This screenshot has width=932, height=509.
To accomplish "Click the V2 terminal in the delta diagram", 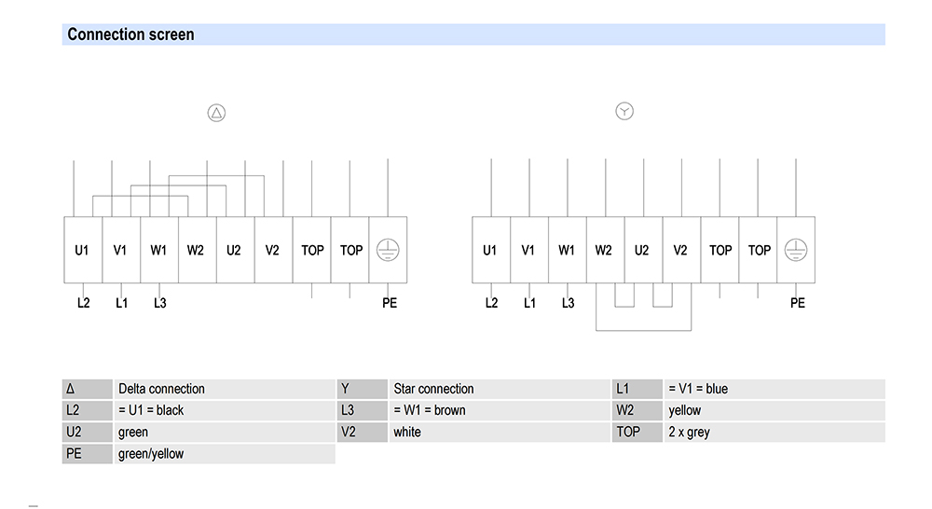I will click(x=272, y=250).
